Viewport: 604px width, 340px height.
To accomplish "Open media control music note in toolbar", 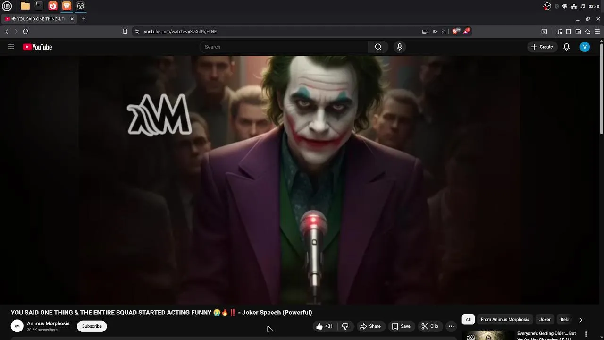I will tap(559, 31).
